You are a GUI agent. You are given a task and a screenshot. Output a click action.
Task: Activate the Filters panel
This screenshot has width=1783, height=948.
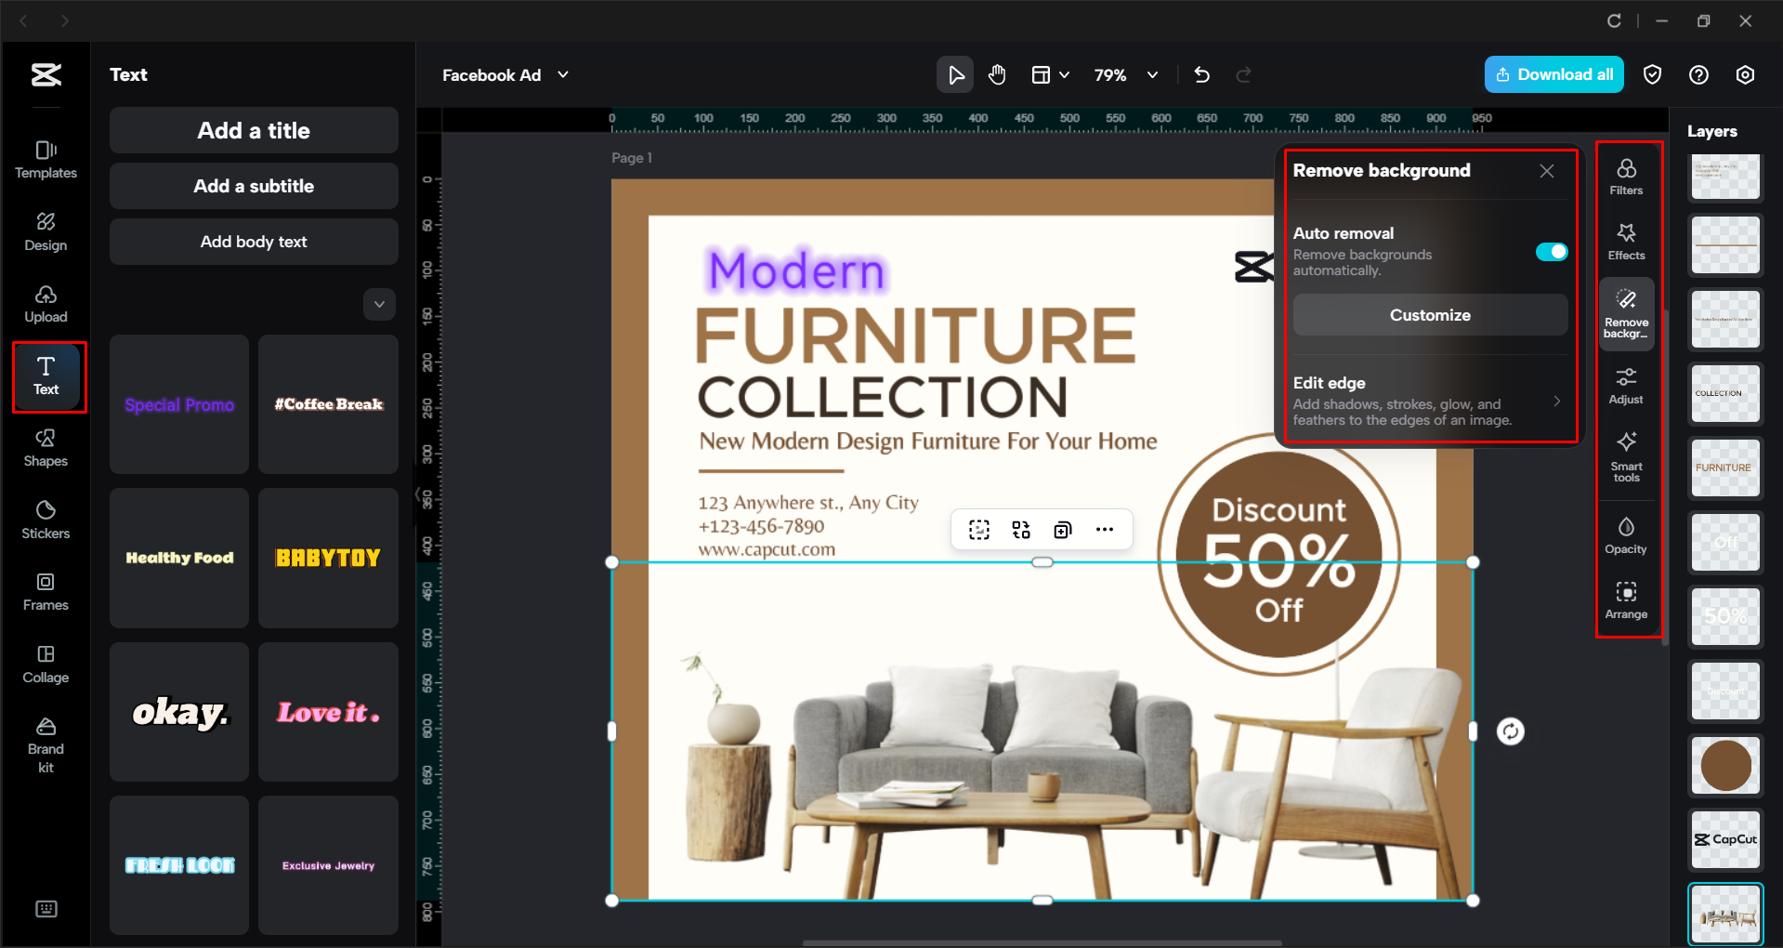(x=1626, y=175)
